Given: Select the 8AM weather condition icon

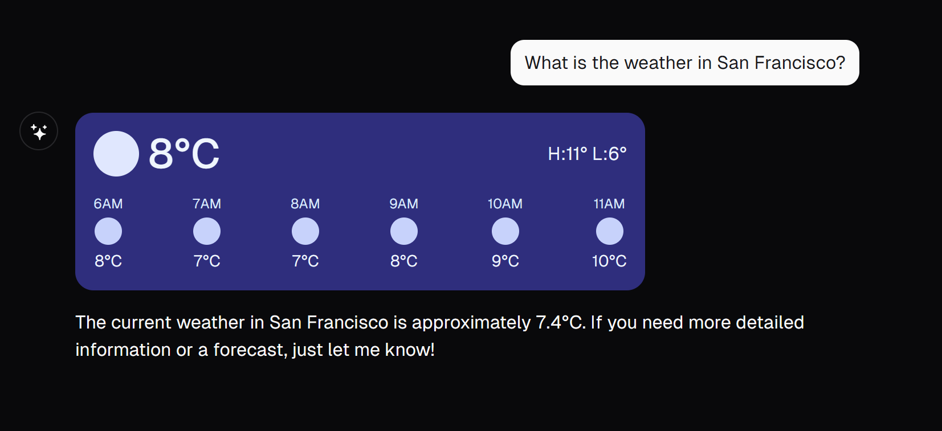Looking at the screenshot, I should (x=305, y=231).
